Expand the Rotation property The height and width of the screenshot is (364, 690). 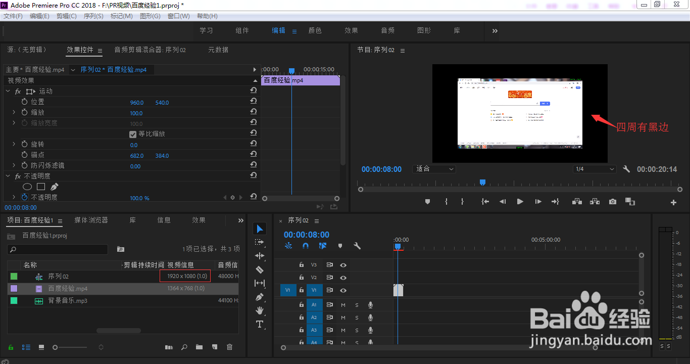[x=14, y=144]
